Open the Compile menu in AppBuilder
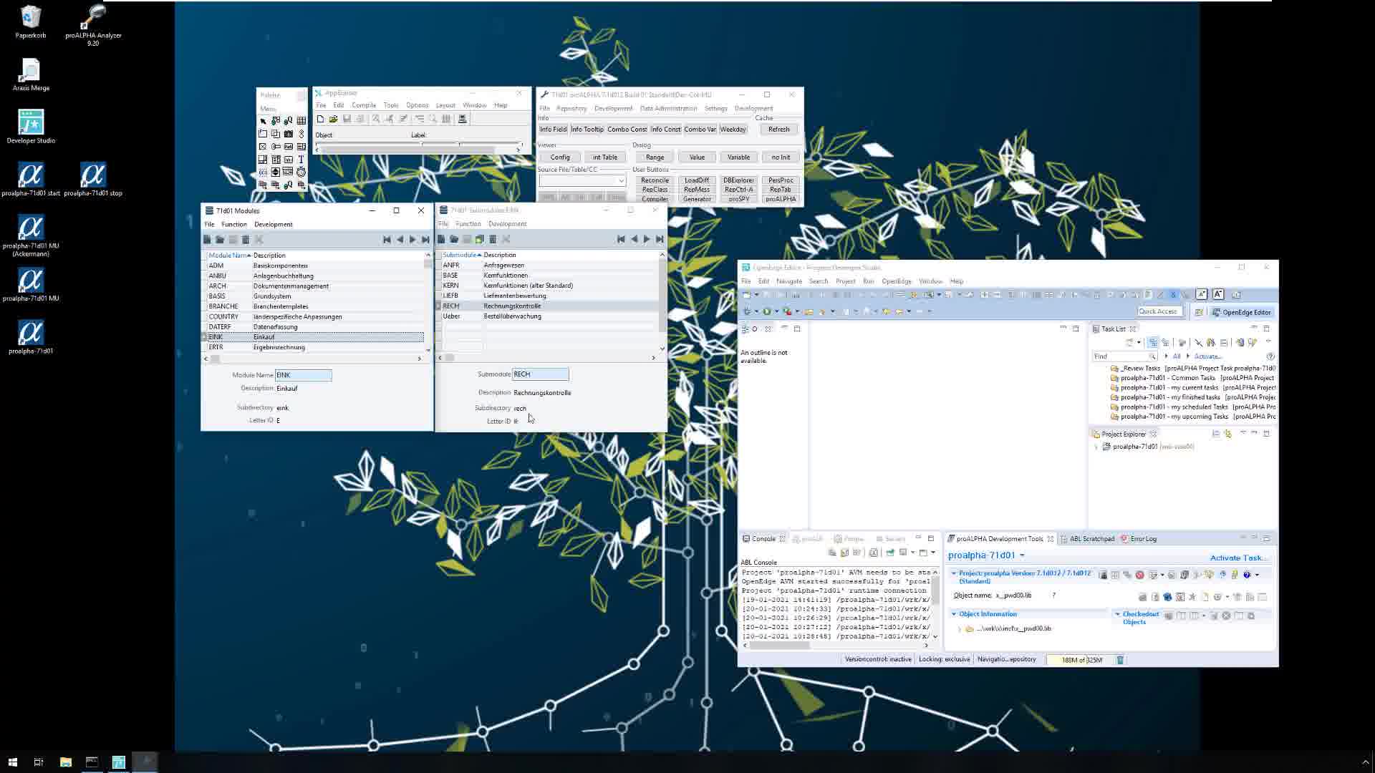This screenshot has height=773, width=1375. tap(364, 105)
